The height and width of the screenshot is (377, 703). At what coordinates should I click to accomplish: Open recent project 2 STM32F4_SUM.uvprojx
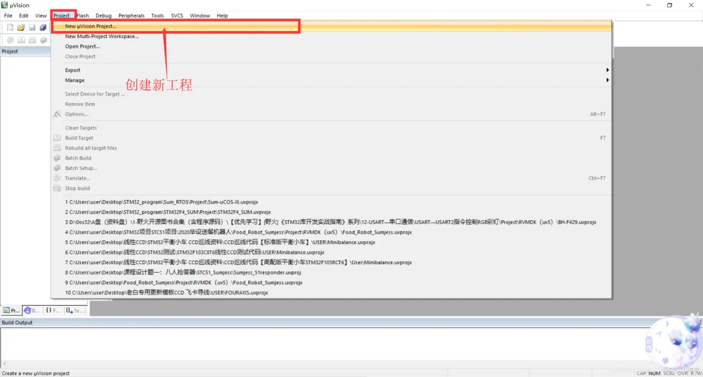(331, 212)
